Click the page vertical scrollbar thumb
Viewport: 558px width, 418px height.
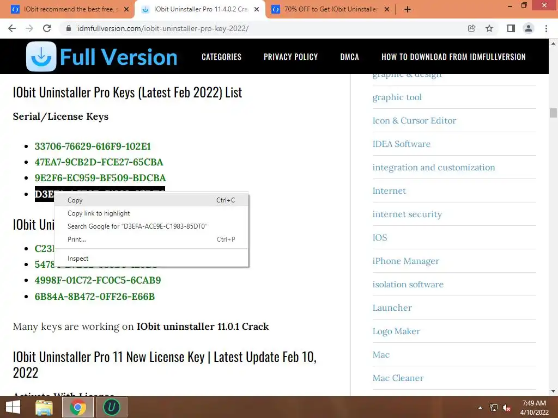click(x=553, y=113)
